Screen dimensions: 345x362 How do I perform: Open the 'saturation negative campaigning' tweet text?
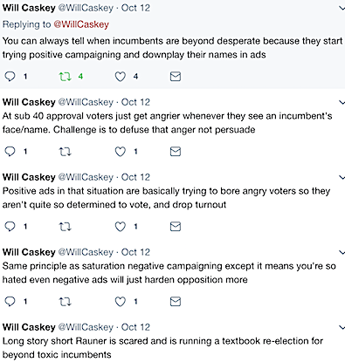[x=169, y=273]
